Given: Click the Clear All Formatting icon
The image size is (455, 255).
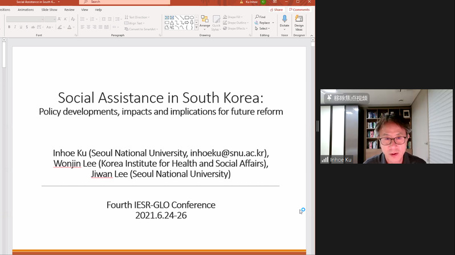Looking at the screenshot, I should 72,19.
